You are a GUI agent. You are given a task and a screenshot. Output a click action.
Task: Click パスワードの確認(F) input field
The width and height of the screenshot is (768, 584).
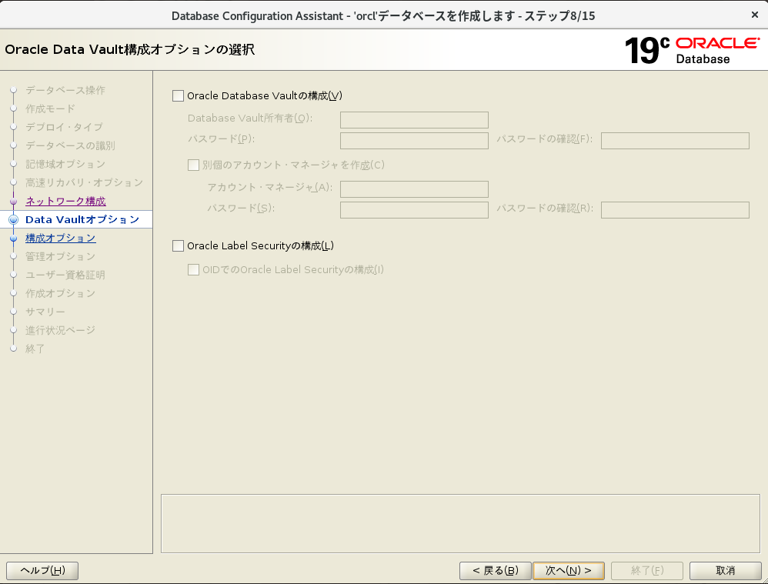(675, 141)
